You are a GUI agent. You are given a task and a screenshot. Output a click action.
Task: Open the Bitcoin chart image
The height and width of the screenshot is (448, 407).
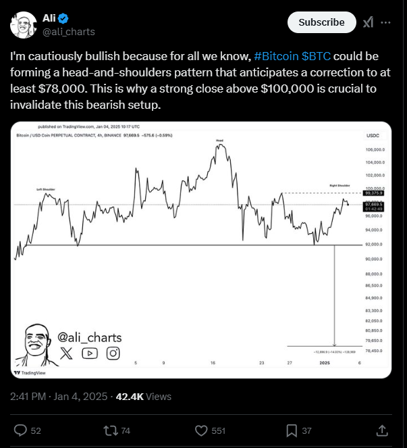201,250
